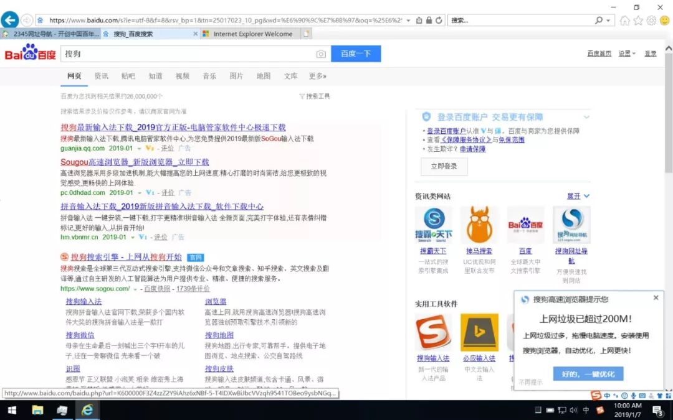Screen dimensions: 673x420
Task: Open the search provider dropdown arrow
Action: [608, 20]
